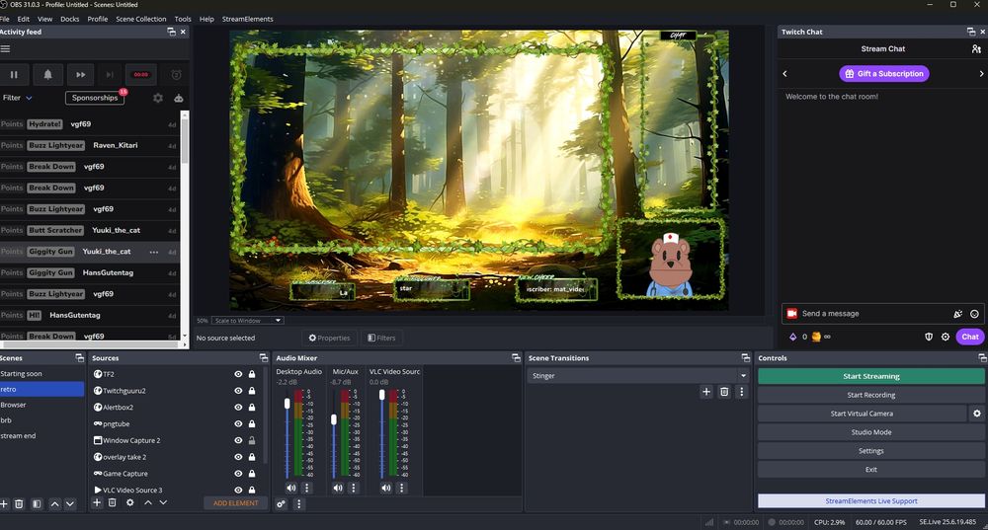Click the fast-forward skip alert icon

tap(80, 74)
